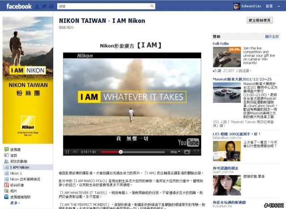Screen dimensions: 286x209
Task: Click 顯示全部 in sponsored panel
Action: click(272, 37)
